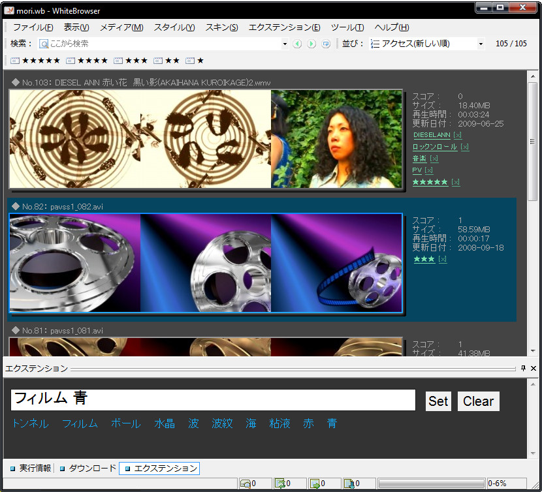
Task: Click the search forward arrow icon
Action: tap(311, 44)
